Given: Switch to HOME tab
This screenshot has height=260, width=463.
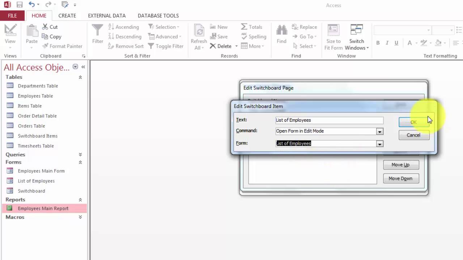Looking at the screenshot, I should (x=39, y=16).
